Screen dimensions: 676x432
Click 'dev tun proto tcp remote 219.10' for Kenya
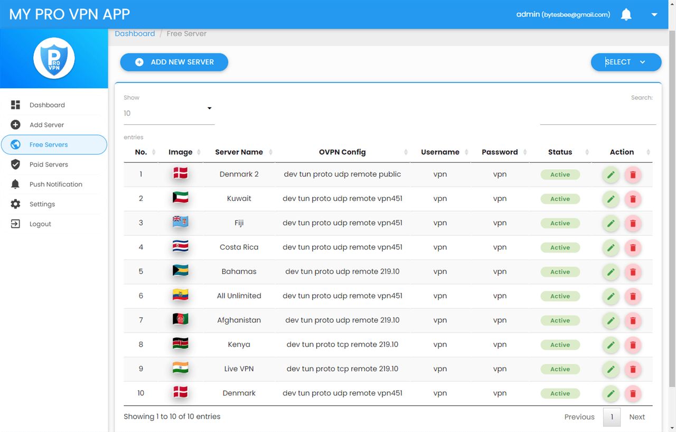pos(342,344)
